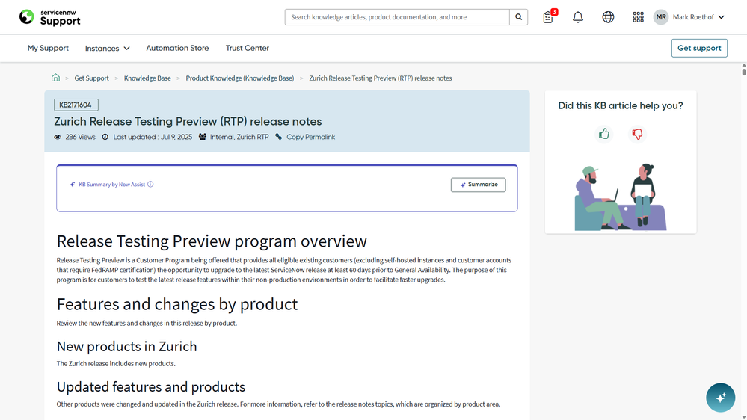Expand the Mark Roethof user menu chevron

pos(722,17)
